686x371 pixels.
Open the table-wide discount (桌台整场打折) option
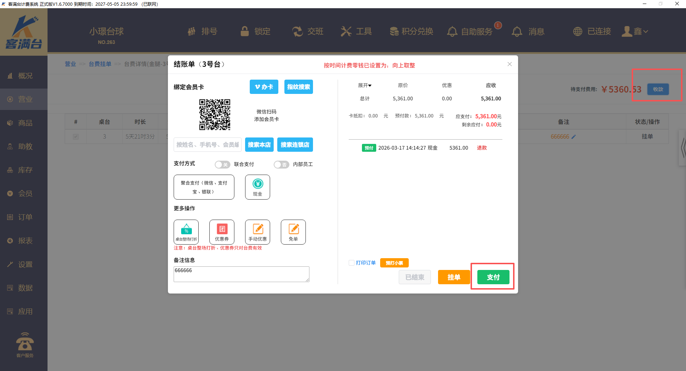pos(186,232)
